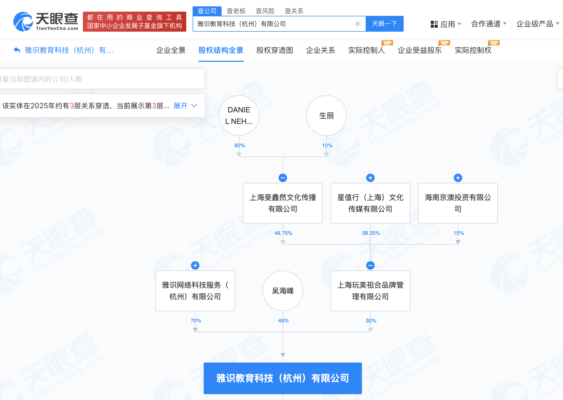563x400 pixels.
Task: Open the 应用 grid dropdown
Action: pyautogui.click(x=446, y=24)
